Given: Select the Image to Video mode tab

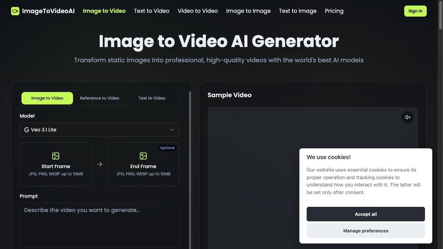Looking at the screenshot, I should (47, 98).
